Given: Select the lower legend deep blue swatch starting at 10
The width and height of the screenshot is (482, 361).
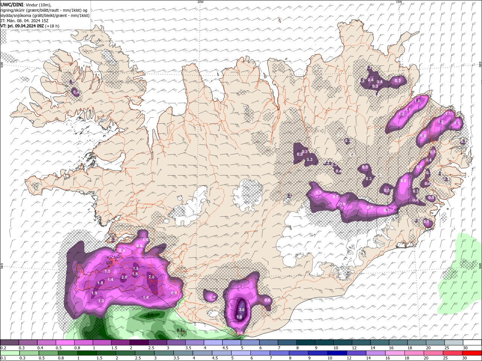Looking at the screenshot, I should click(x=338, y=353).
